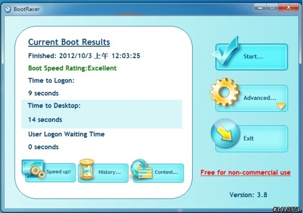The height and width of the screenshot is (213, 303).
Task: Click Boot Speed Rating:Excellent text
Action: 72,68
